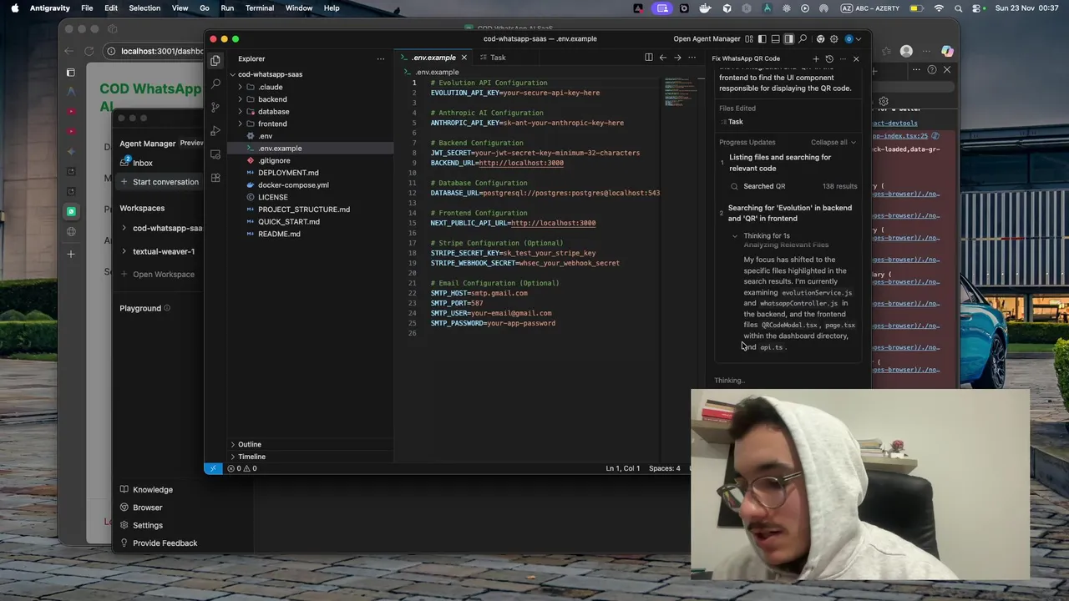Expand the Outline section
Image resolution: width=1069 pixels, height=601 pixels.
click(x=249, y=444)
